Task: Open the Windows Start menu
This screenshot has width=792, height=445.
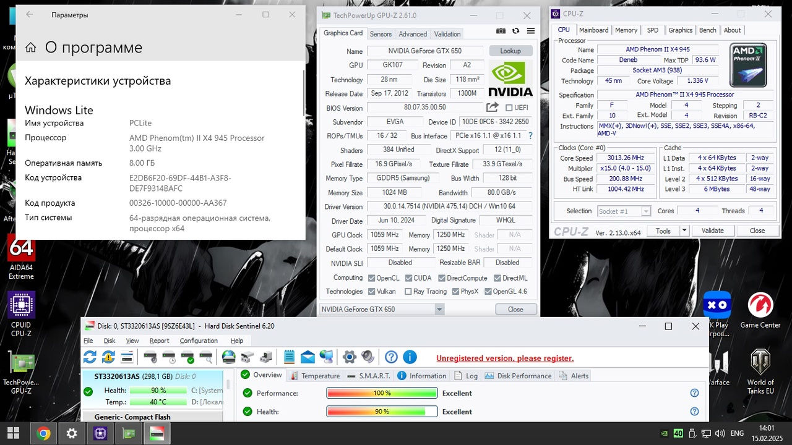Action: pyautogui.click(x=13, y=433)
